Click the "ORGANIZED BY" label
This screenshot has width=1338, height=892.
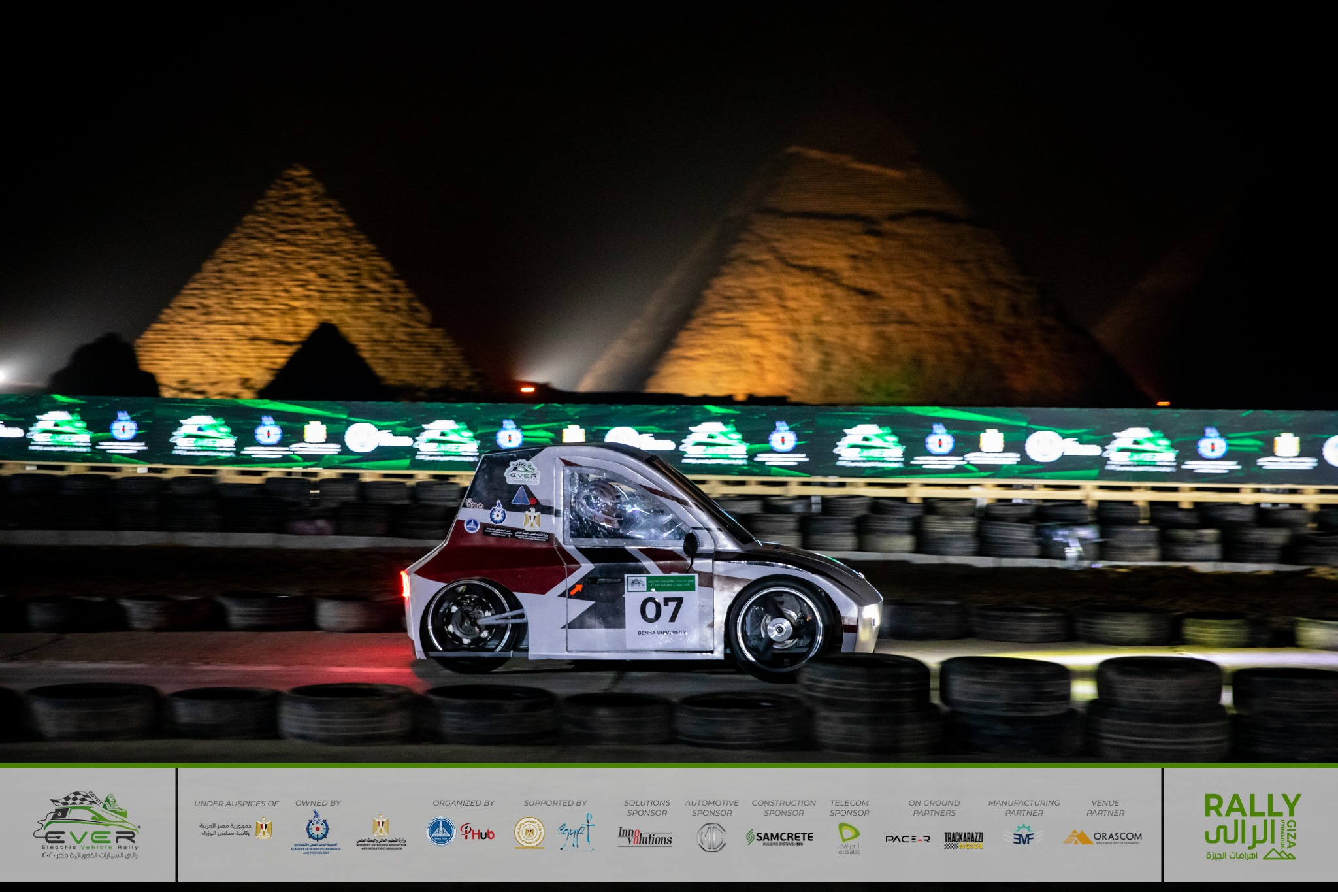pos(463,803)
